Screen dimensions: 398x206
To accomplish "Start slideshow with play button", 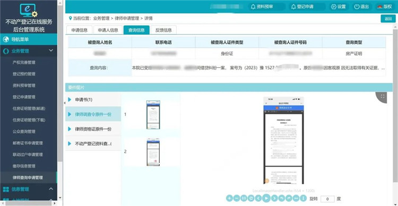I will pyautogui.click(x=266, y=198).
